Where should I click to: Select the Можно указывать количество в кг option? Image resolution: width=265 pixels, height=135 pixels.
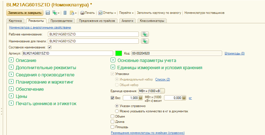117,111
